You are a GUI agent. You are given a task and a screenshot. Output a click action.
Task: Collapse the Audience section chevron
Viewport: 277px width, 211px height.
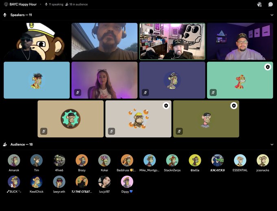272,144
